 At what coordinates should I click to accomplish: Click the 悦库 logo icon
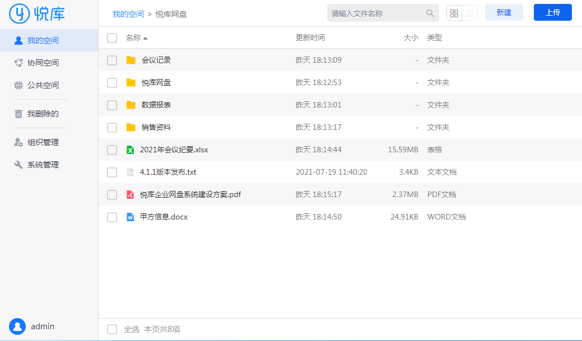pyautogui.click(x=19, y=14)
